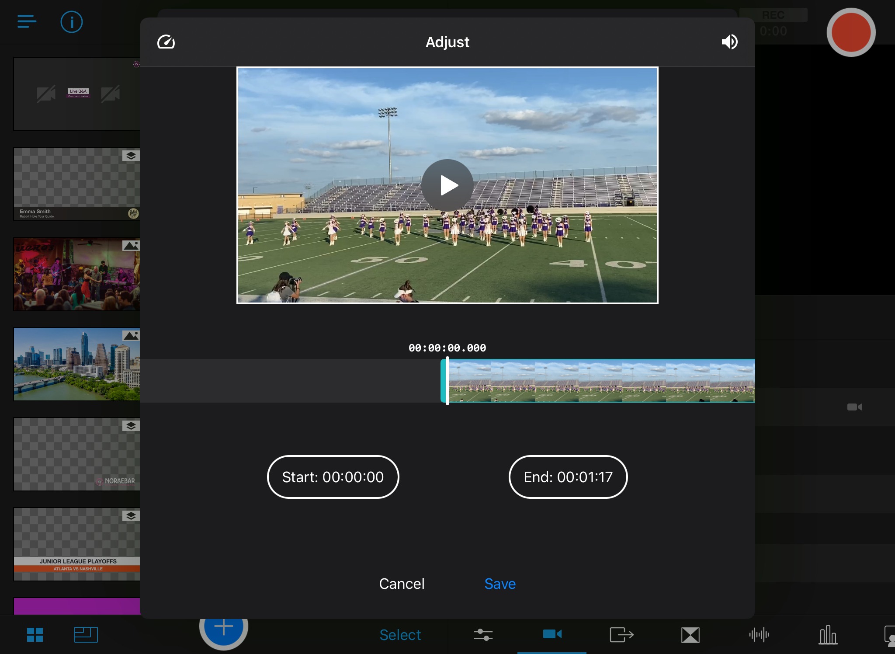
Task: Click Save to confirm trim adjustments
Action: 500,583
